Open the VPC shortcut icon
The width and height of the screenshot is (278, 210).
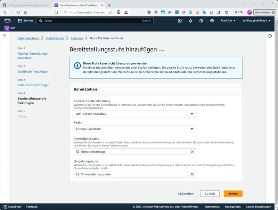[x=7, y=28]
